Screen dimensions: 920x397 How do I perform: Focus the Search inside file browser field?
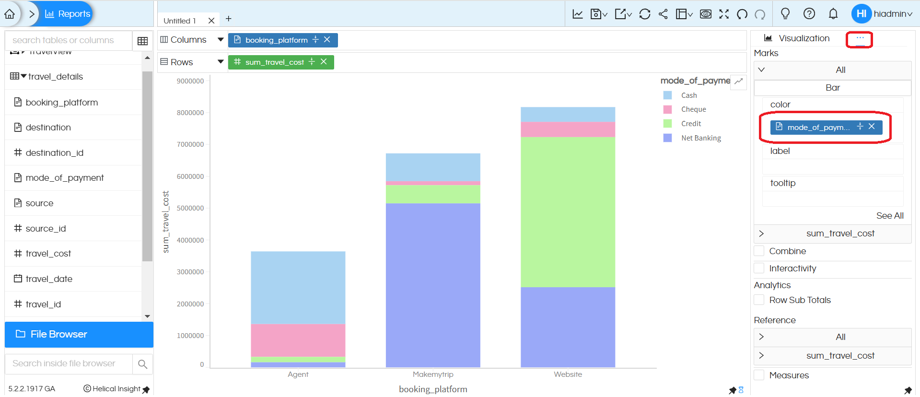point(68,363)
